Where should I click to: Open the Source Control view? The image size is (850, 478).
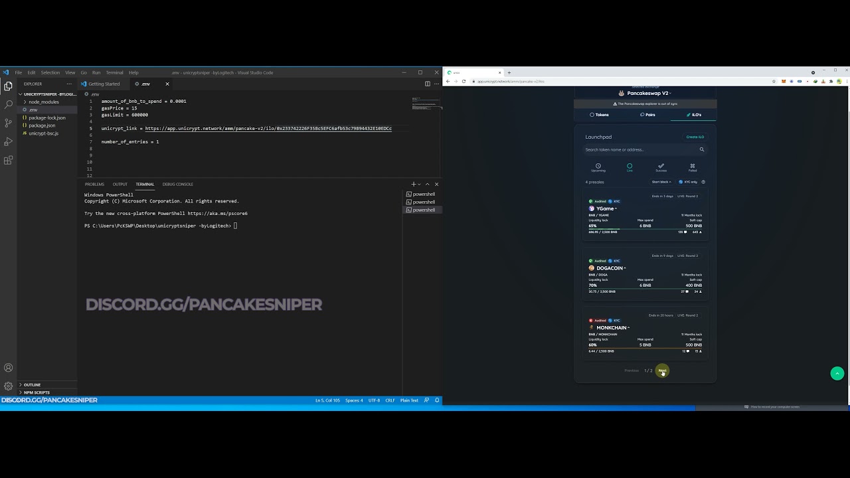pyautogui.click(x=8, y=123)
